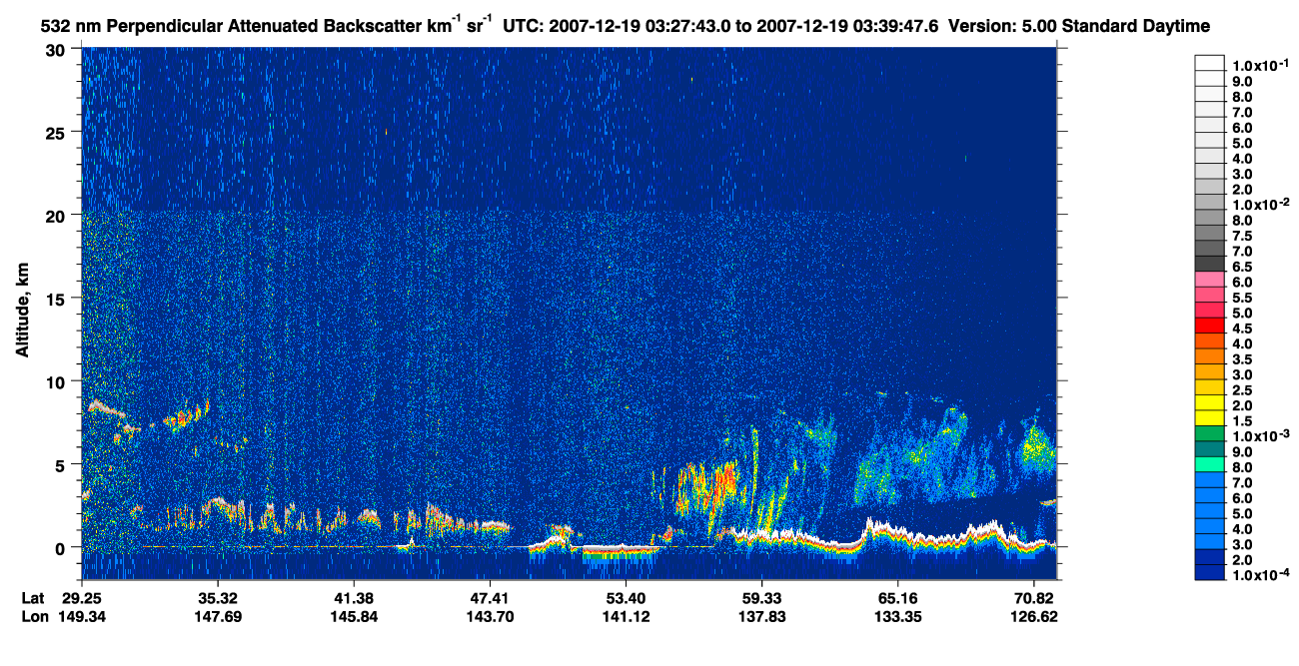Viewport: 1299px width, 666px height.
Task: Click latitude value 59.33
Action: pos(761,598)
